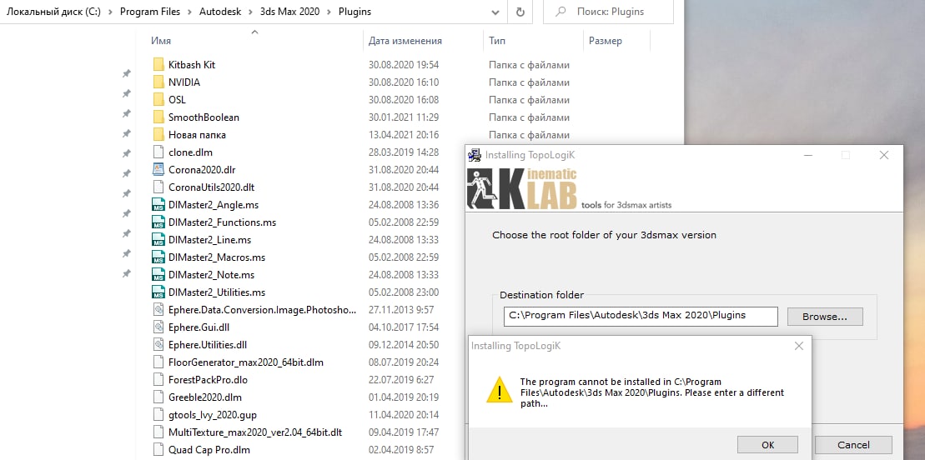Go to Локальный диск (C:) breadcrumb
The height and width of the screenshot is (460, 925).
pos(54,12)
